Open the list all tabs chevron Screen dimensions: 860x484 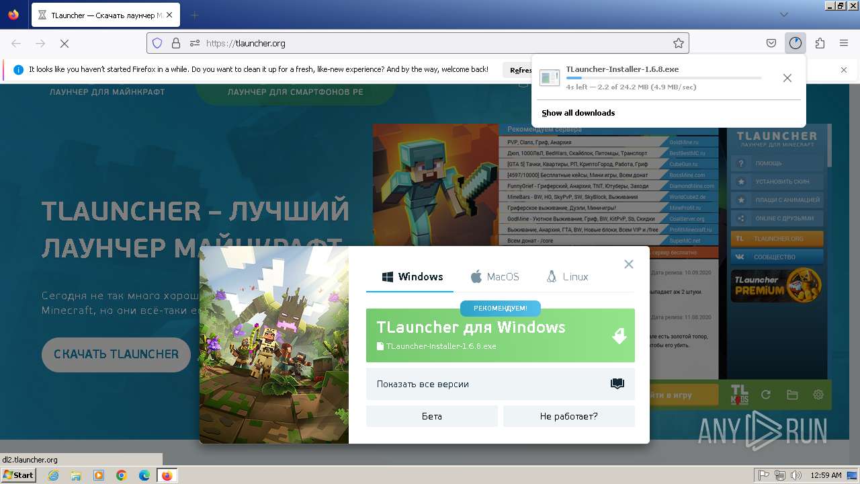pos(784,15)
